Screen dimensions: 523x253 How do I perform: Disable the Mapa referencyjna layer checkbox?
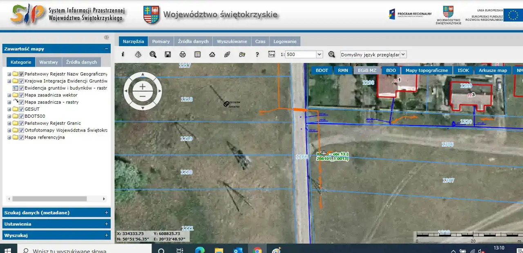(x=21, y=137)
